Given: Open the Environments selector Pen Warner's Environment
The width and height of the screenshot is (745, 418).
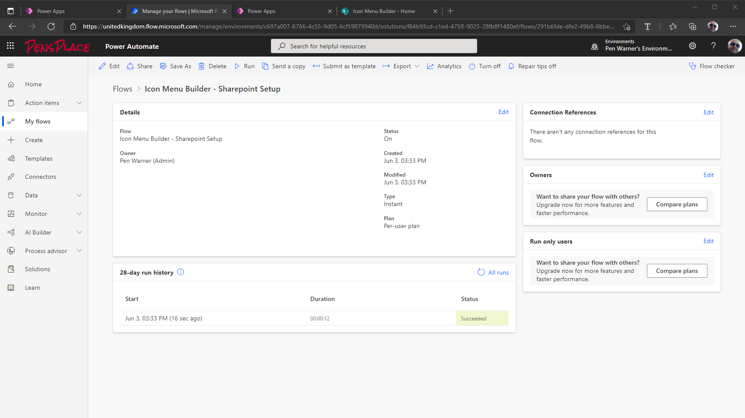Looking at the screenshot, I should (x=638, y=45).
